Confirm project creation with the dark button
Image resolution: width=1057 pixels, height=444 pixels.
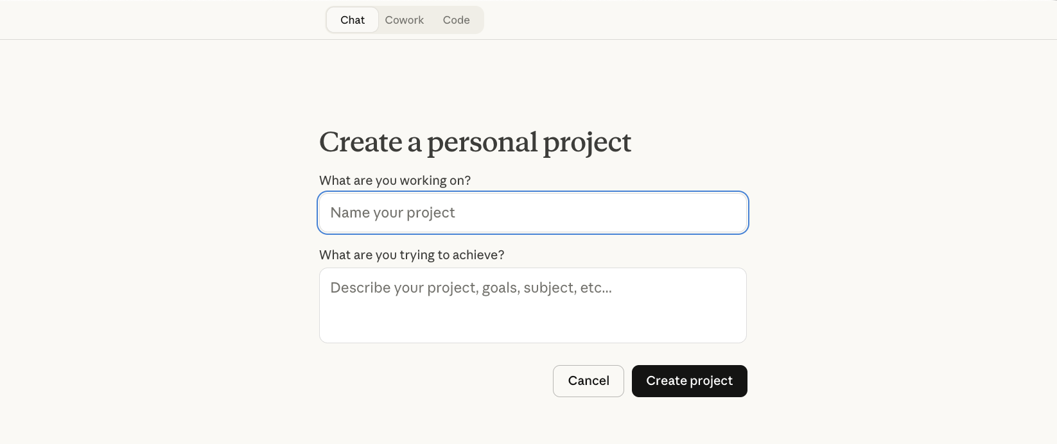(x=689, y=380)
